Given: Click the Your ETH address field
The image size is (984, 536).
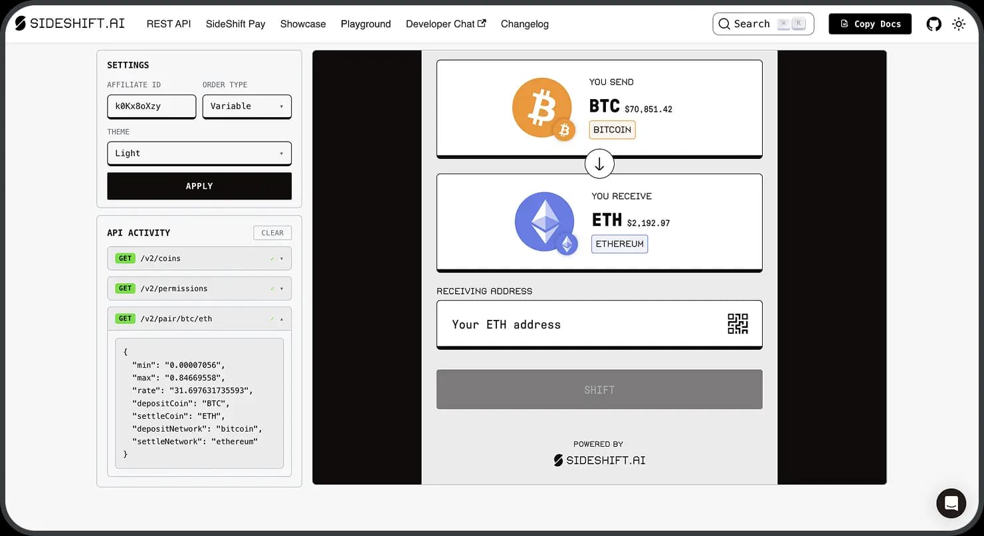Looking at the screenshot, I should pyautogui.click(x=599, y=325).
